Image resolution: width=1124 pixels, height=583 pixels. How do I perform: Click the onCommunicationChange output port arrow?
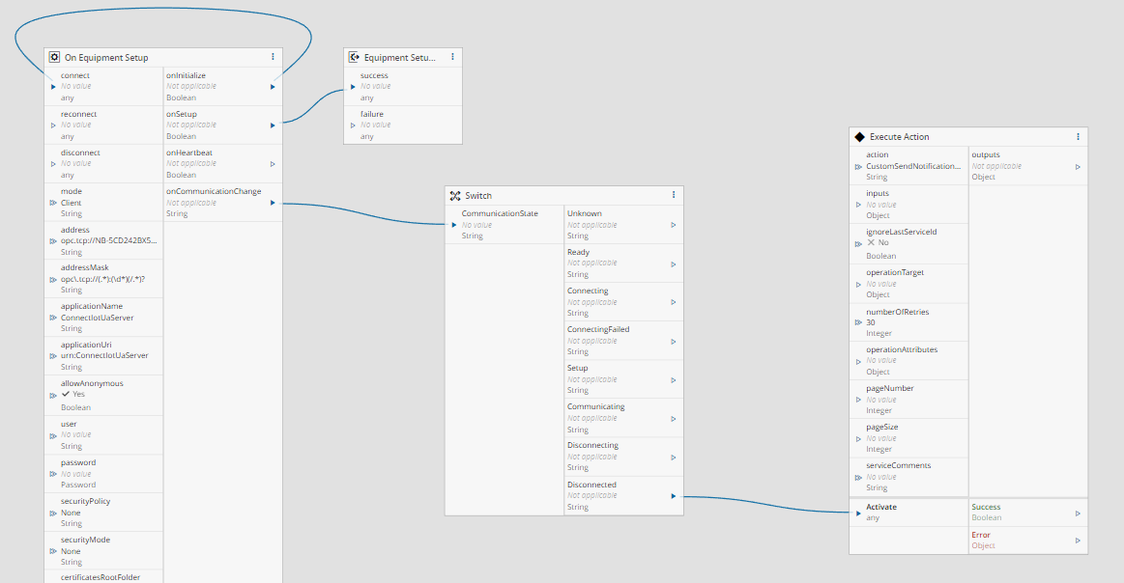coord(273,203)
